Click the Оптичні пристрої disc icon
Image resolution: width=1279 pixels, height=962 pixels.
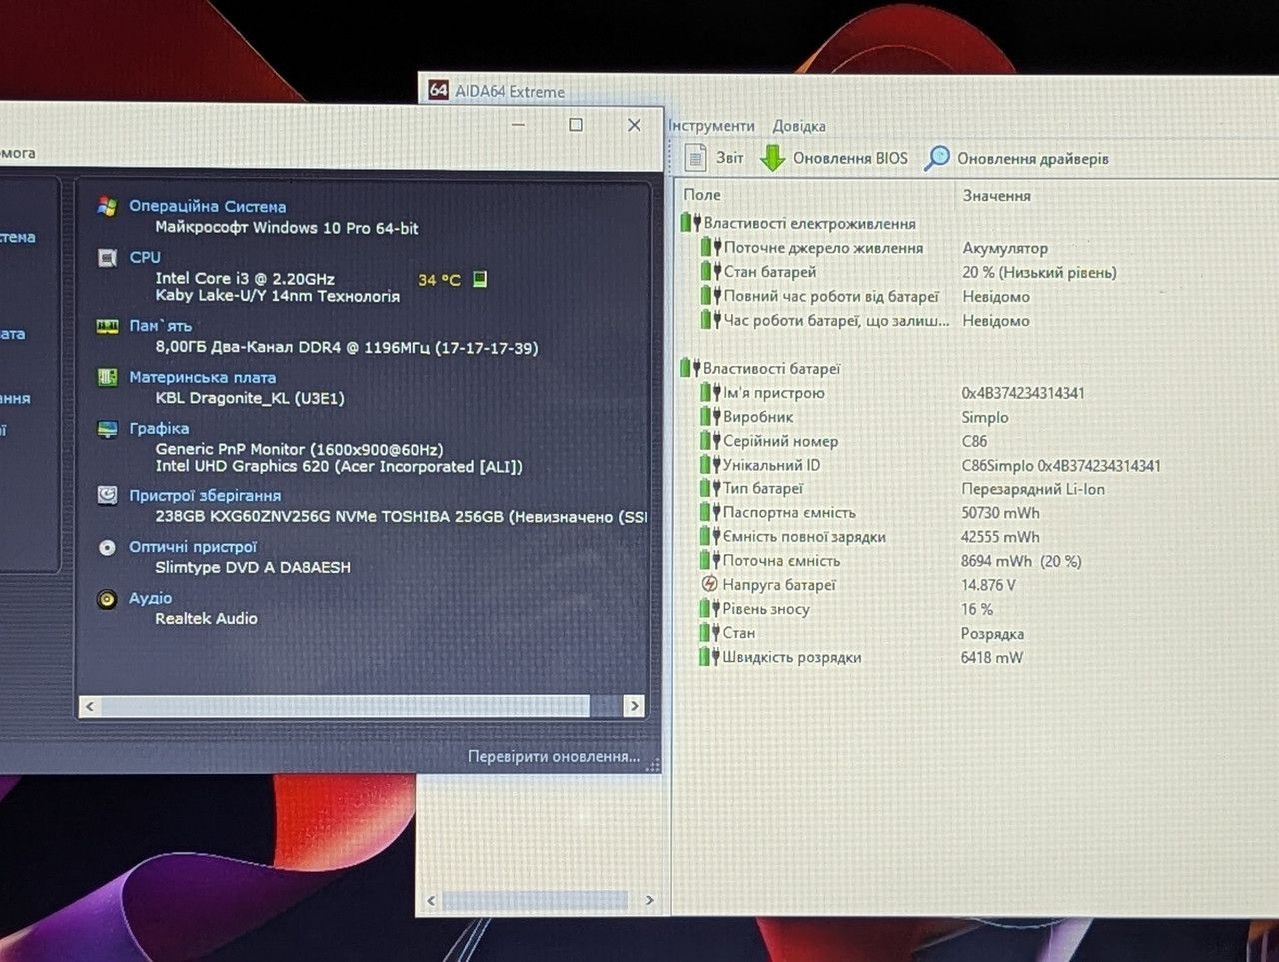click(107, 547)
